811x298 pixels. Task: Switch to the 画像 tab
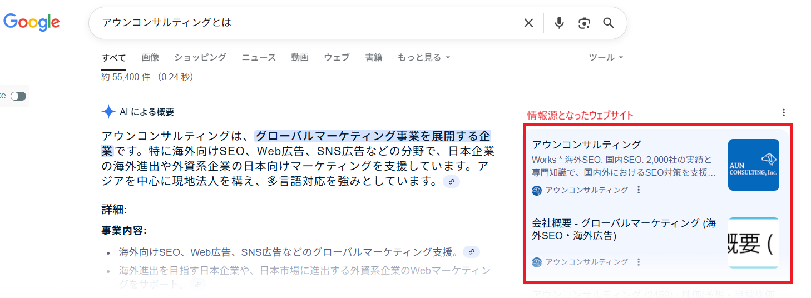(150, 57)
